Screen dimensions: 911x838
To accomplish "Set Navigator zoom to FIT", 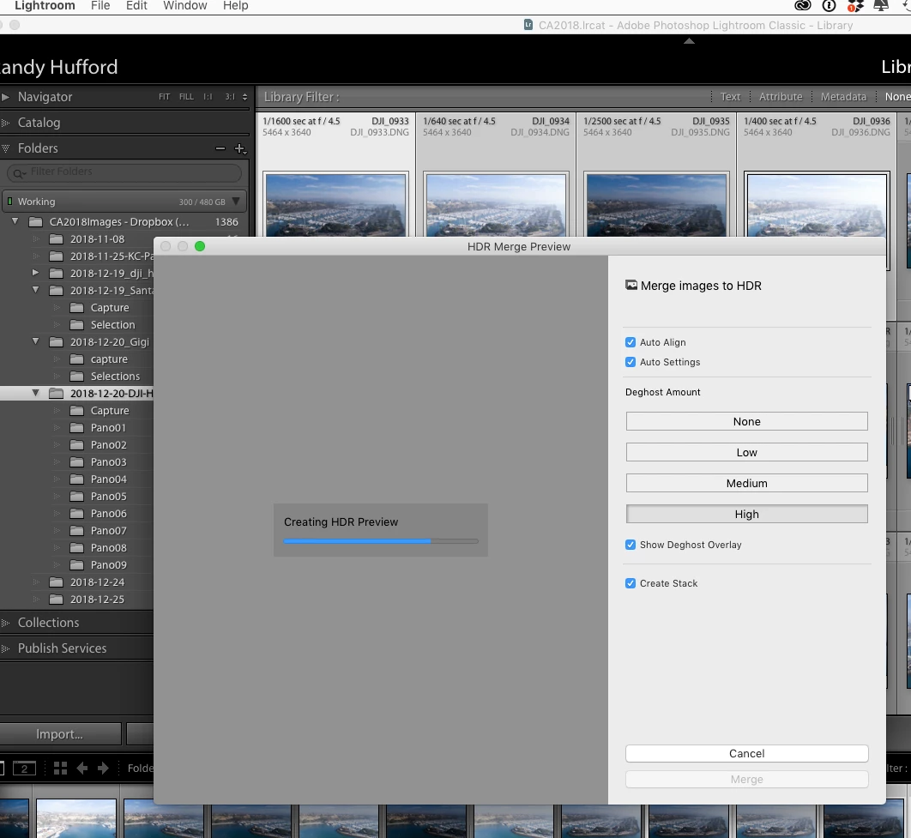I will [165, 97].
